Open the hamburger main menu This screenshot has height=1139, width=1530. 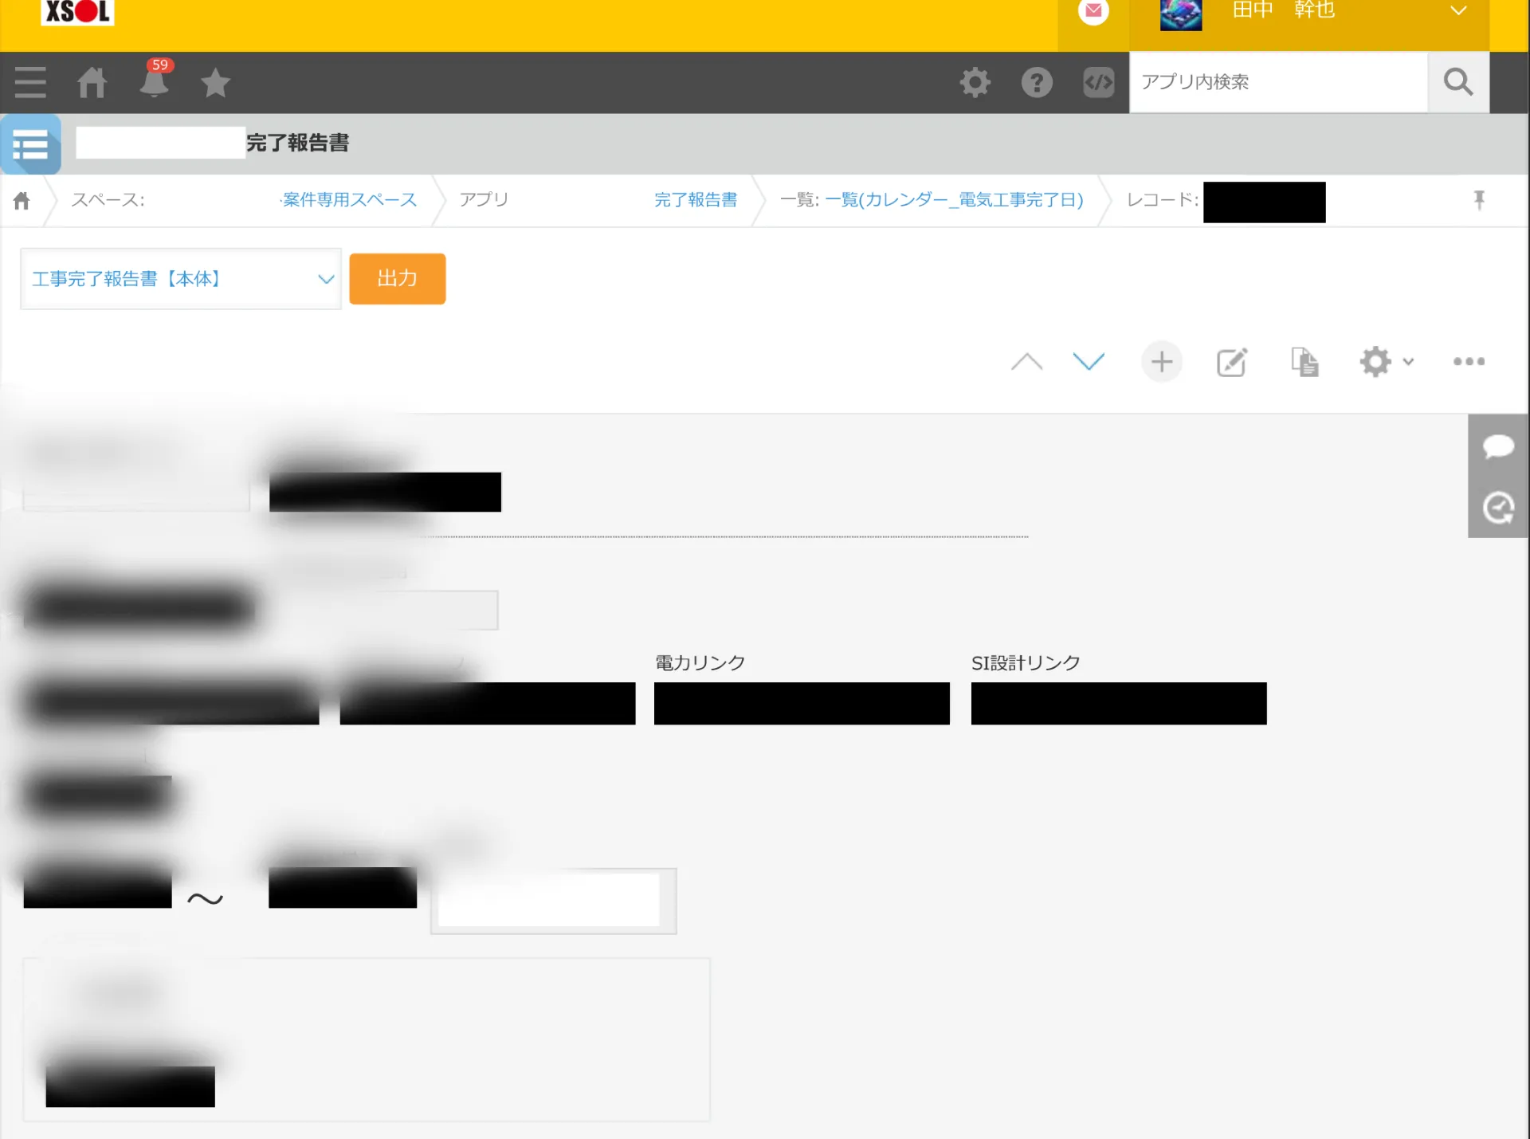point(30,82)
